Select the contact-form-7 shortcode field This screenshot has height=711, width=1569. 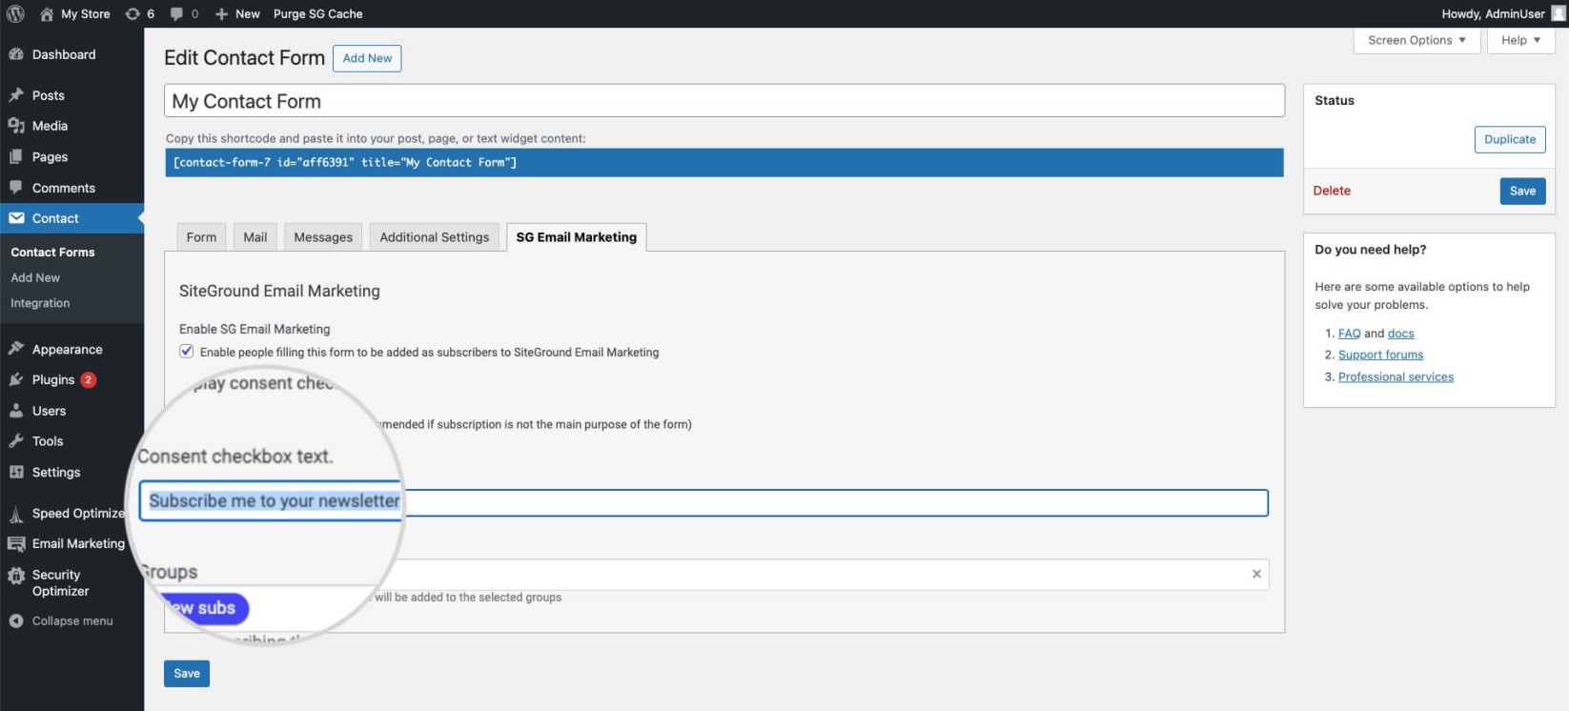724,163
